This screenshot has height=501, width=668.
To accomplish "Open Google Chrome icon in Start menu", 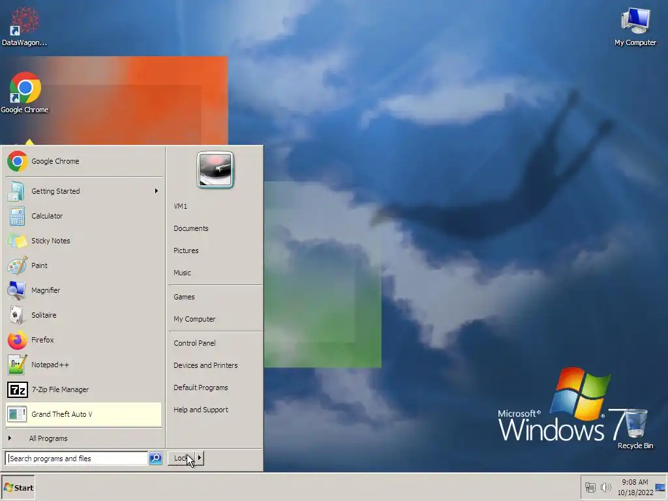I will 17,162.
